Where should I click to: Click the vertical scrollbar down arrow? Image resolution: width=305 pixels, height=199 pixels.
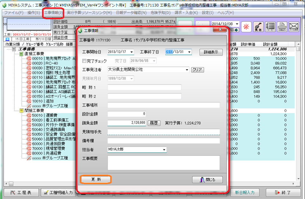coord(298,179)
